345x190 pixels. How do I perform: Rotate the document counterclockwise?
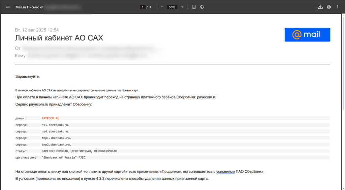(x=201, y=7)
